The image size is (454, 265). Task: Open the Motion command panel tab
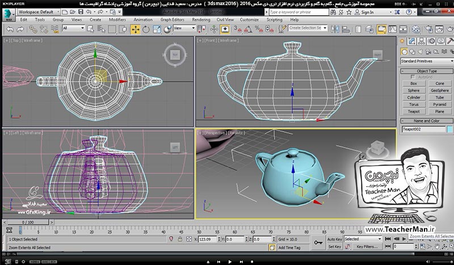click(431, 41)
